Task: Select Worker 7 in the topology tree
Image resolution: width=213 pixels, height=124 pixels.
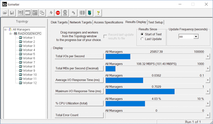Action: [x=29, y=62]
